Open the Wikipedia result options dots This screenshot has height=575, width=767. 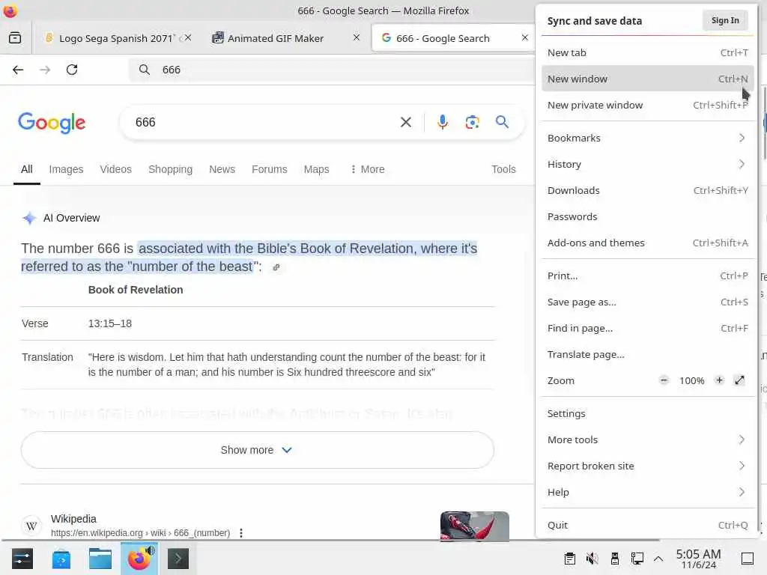point(241,533)
